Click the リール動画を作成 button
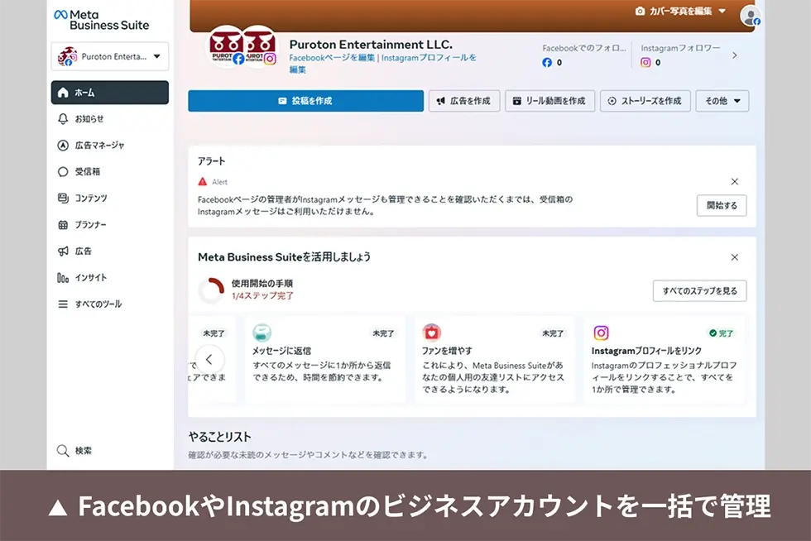The image size is (811, 541). coord(549,101)
